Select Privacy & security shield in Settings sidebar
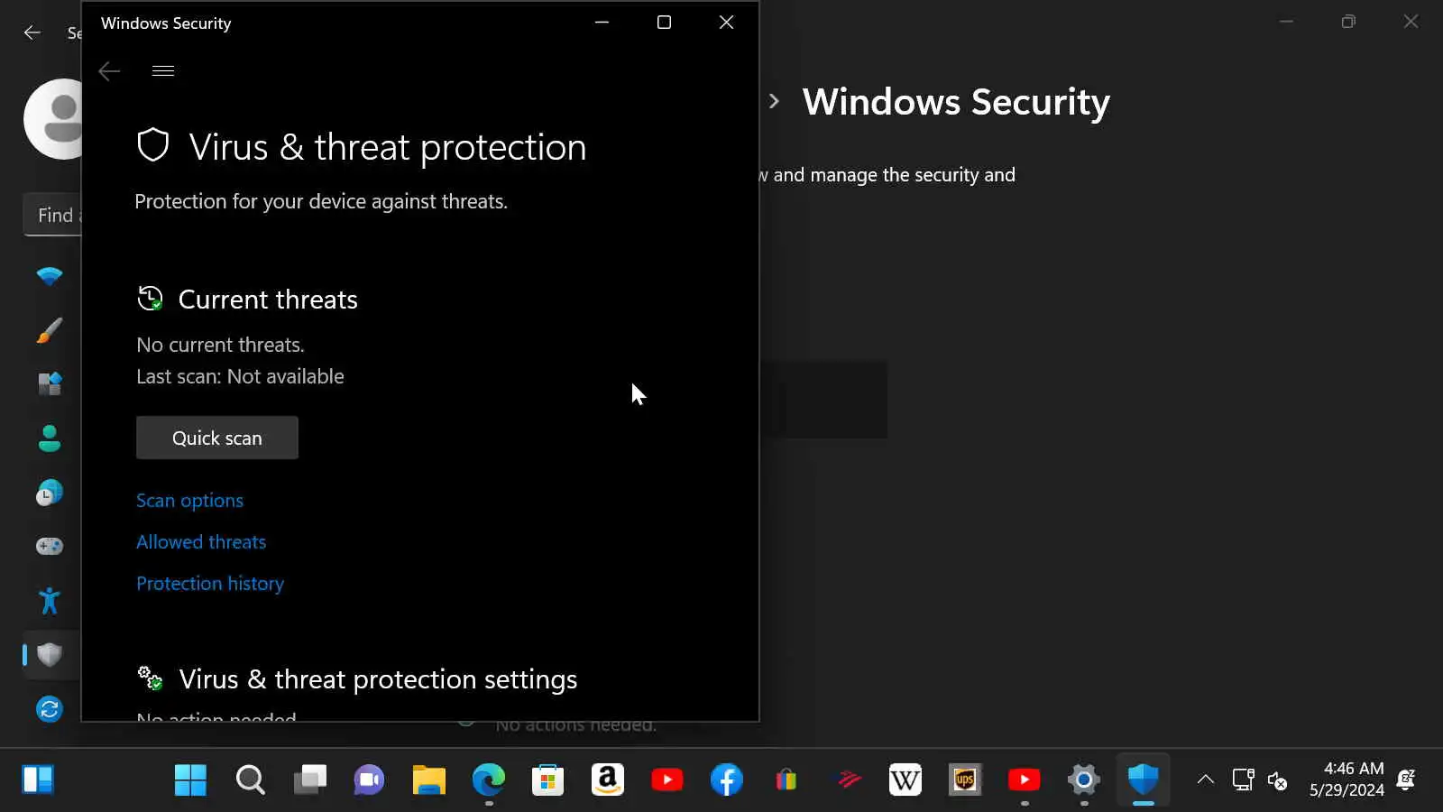The width and height of the screenshot is (1443, 812). coord(50,654)
